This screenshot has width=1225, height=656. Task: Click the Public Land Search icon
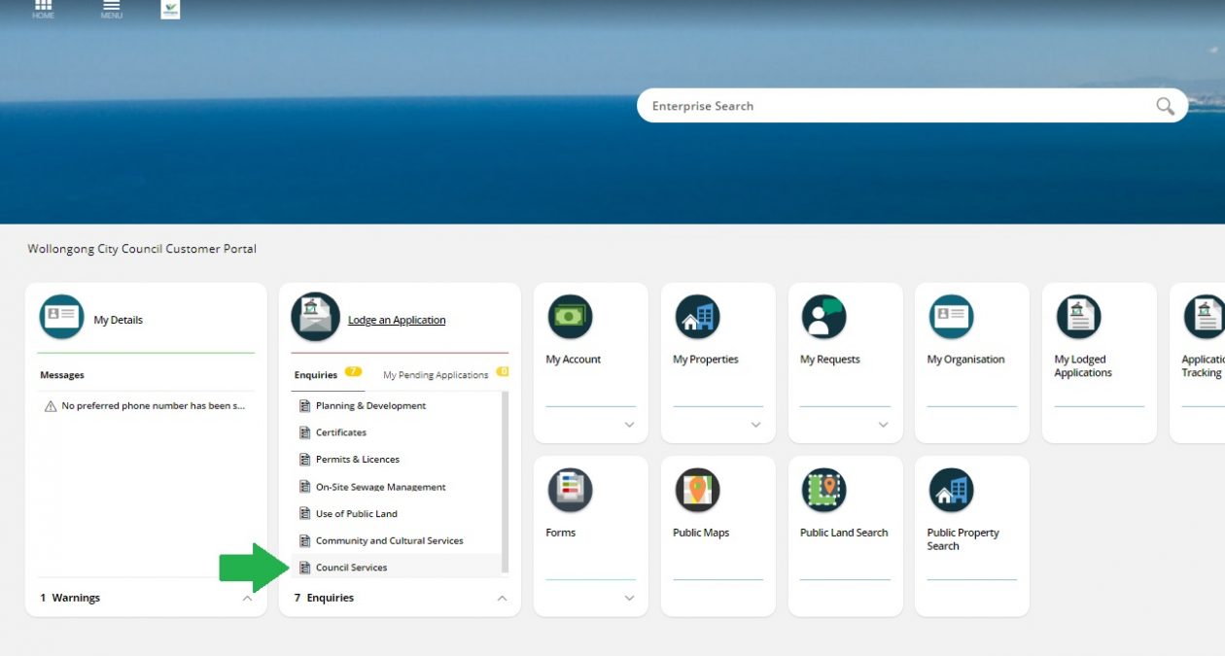[x=823, y=491]
